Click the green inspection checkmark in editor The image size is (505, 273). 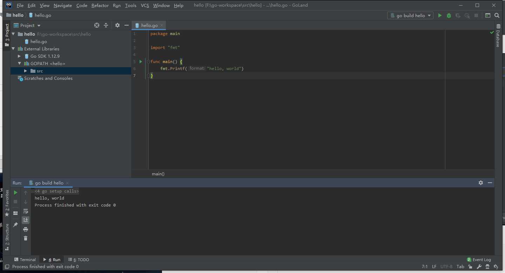[492, 33]
